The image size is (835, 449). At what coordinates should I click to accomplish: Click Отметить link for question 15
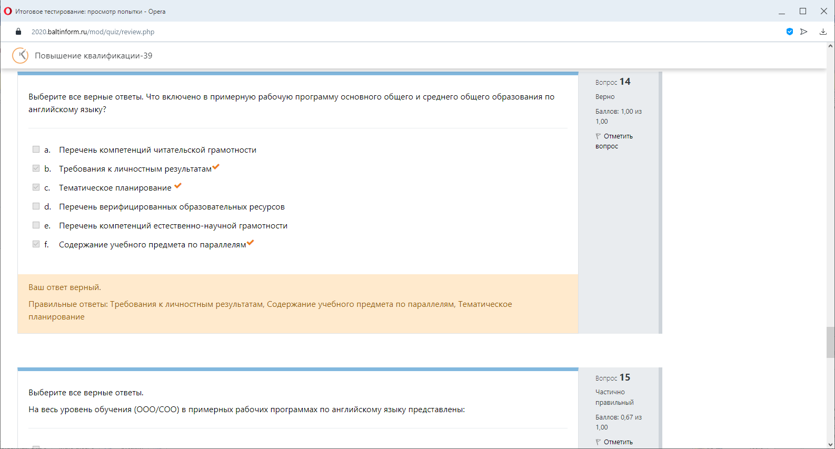click(618, 442)
